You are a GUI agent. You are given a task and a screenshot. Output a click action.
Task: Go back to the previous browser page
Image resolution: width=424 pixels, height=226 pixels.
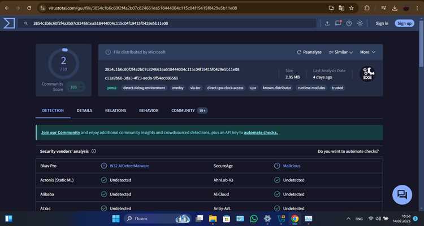[7, 8]
